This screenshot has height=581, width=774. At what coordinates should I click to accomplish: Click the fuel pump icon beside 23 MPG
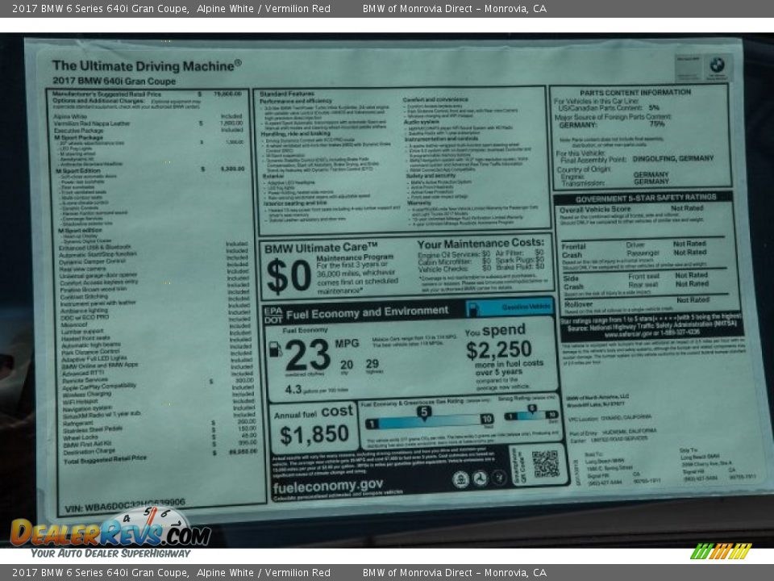point(275,349)
